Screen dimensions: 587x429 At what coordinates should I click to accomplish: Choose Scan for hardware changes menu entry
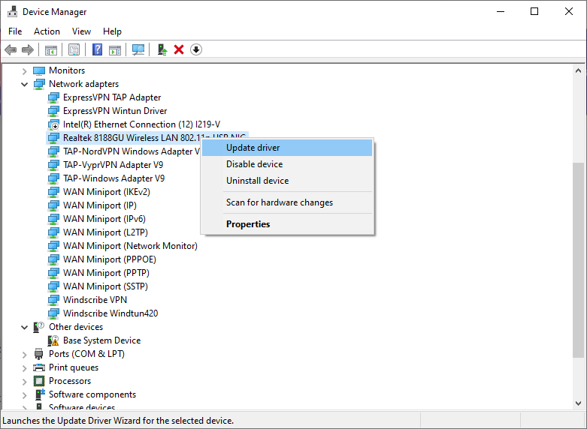(287, 202)
